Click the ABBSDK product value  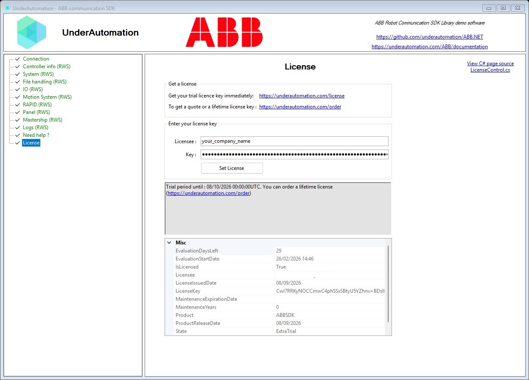click(285, 315)
